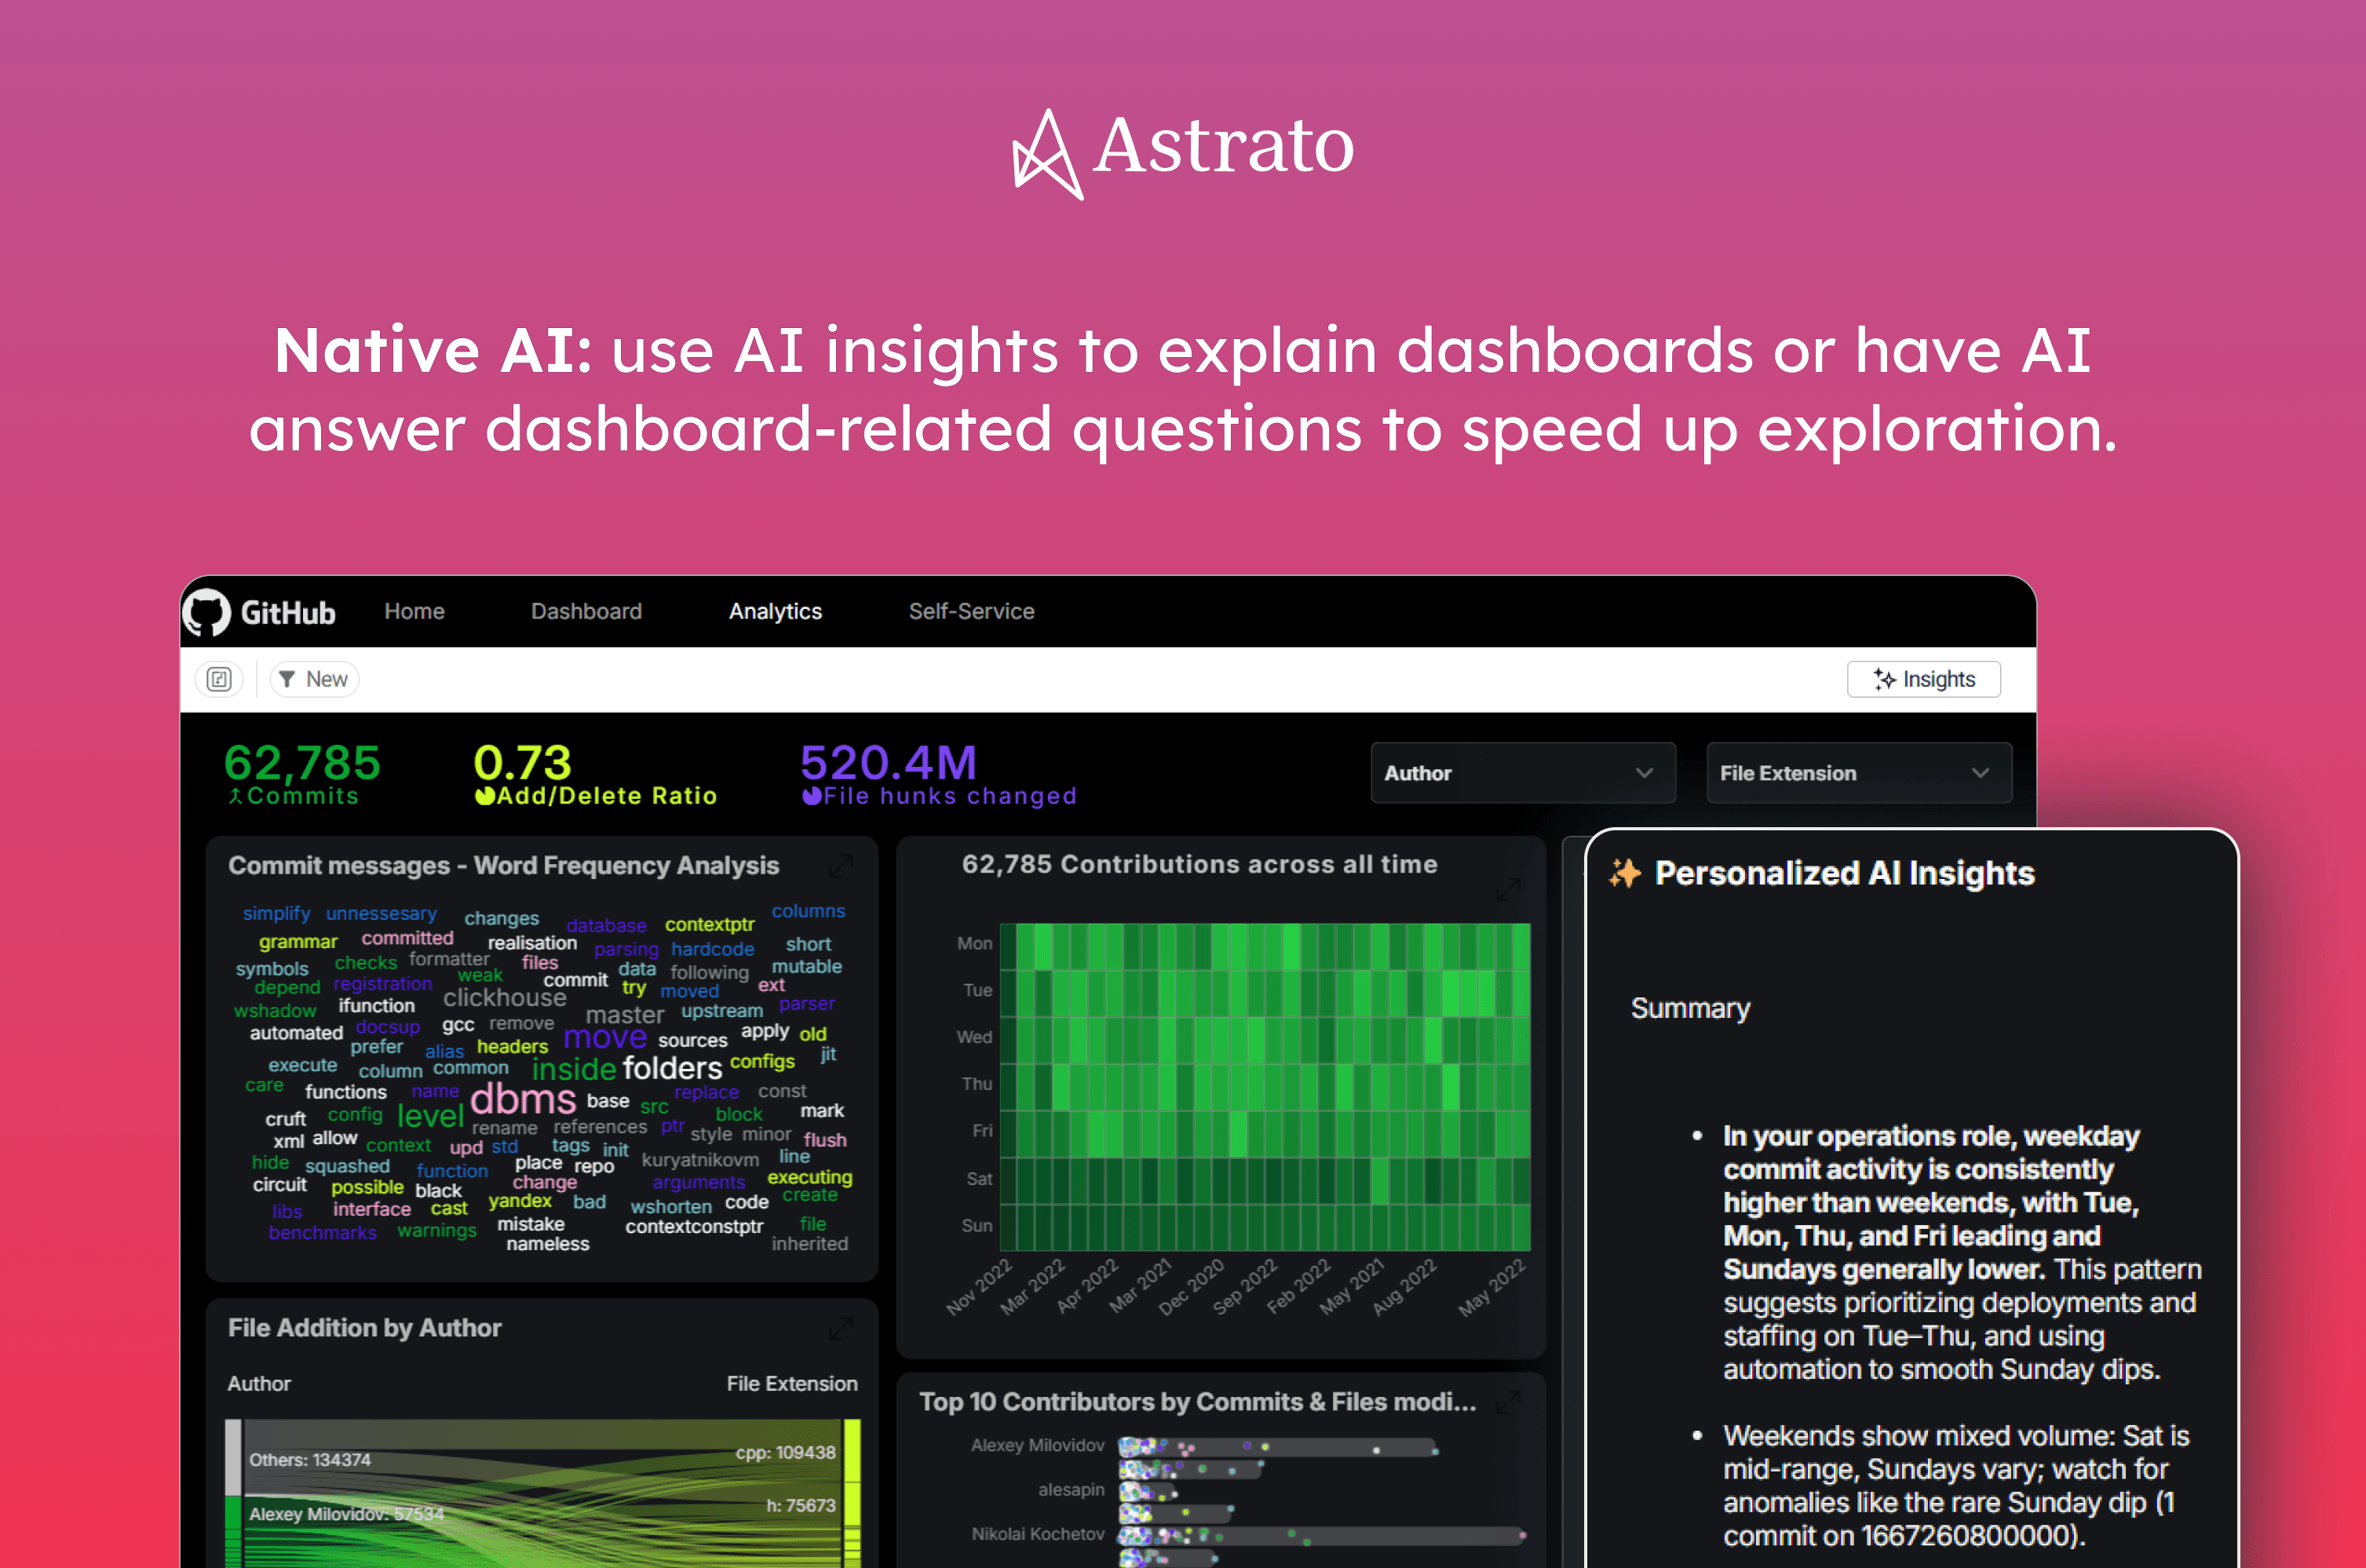The width and height of the screenshot is (2366, 1568).
Task: Click the sparkles icon next to Personalized AI Insights
Action: coord(1627,873)
